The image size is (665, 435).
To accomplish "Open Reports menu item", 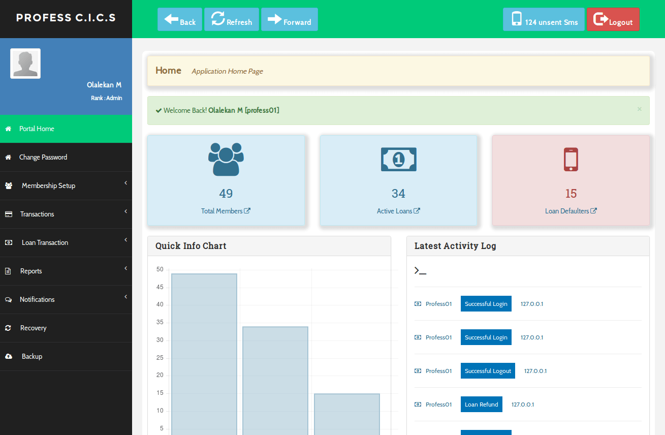I will (x=66, y=271).
